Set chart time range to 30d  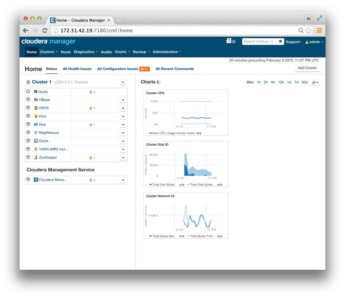click(x=304, y=82)
